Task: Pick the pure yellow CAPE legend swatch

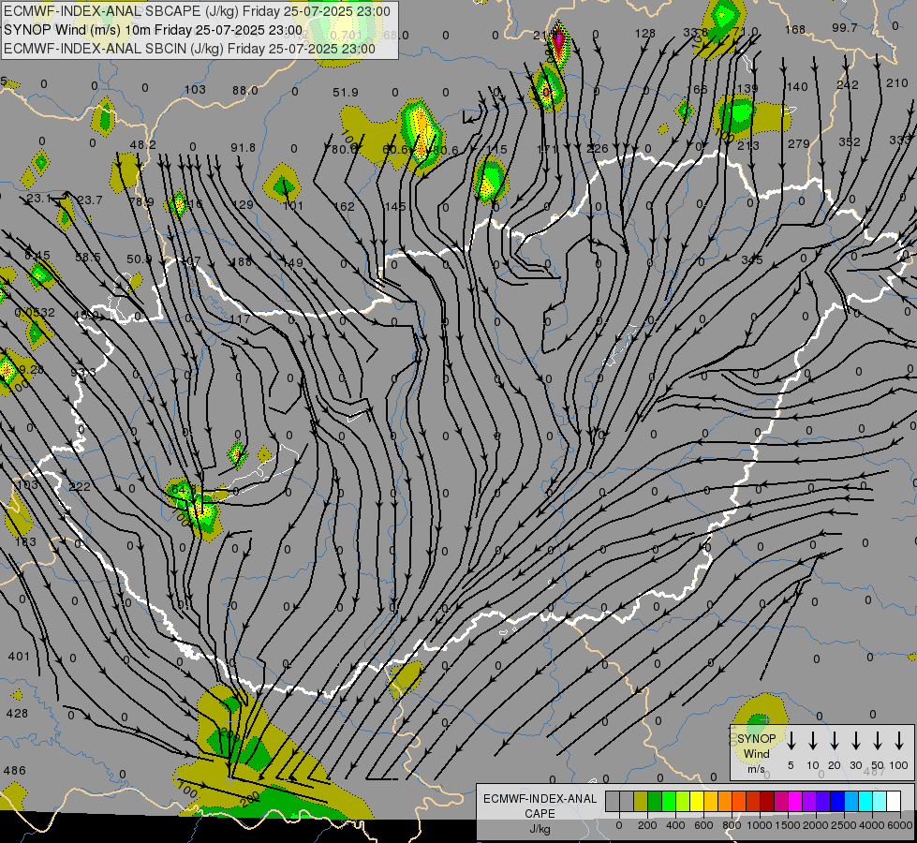Action: click(x=697, y=802)
